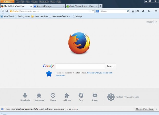
Task: Click the Back navigation arrow
Action: [x=3, y=11]
